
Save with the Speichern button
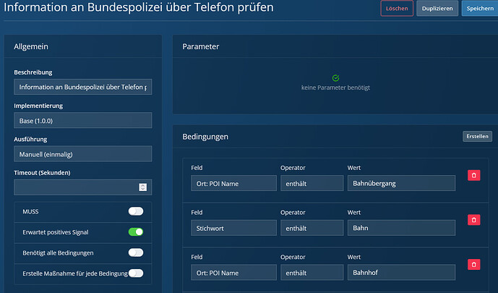tap(480, 9)
